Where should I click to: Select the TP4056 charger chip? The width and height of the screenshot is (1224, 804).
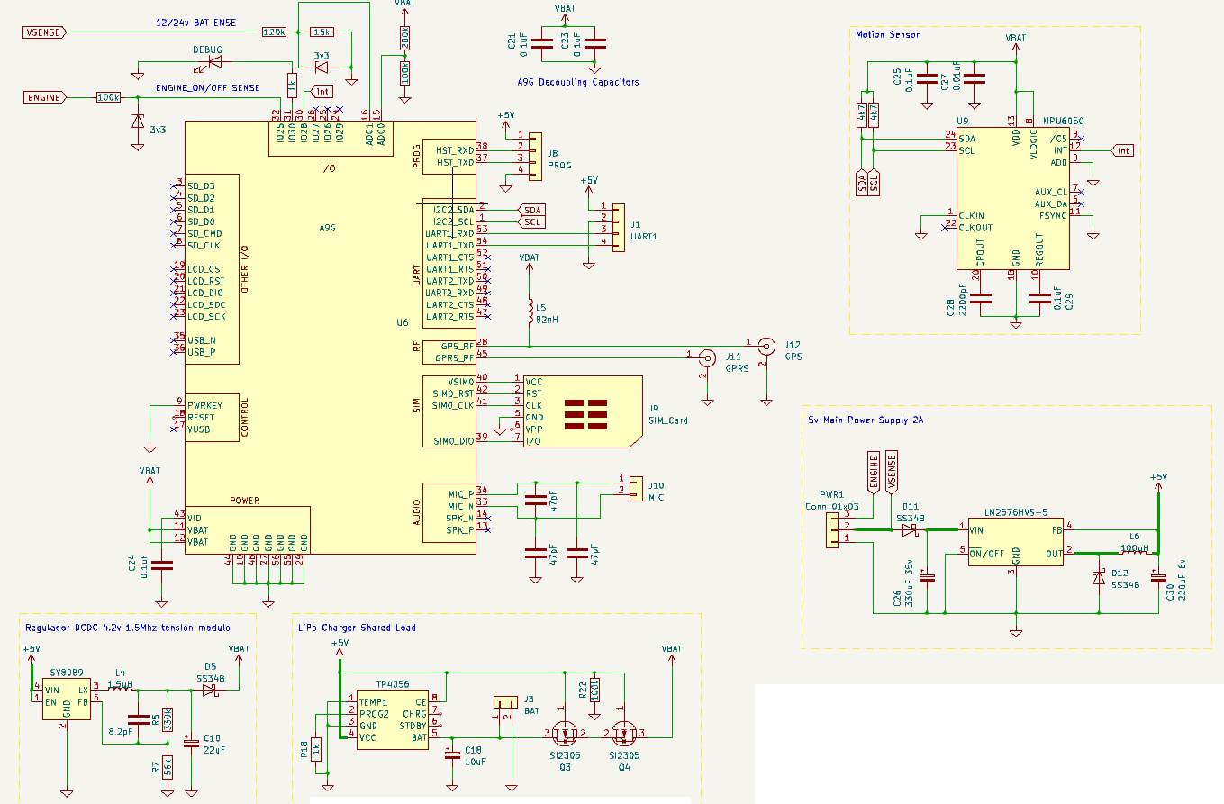[393, 718]
